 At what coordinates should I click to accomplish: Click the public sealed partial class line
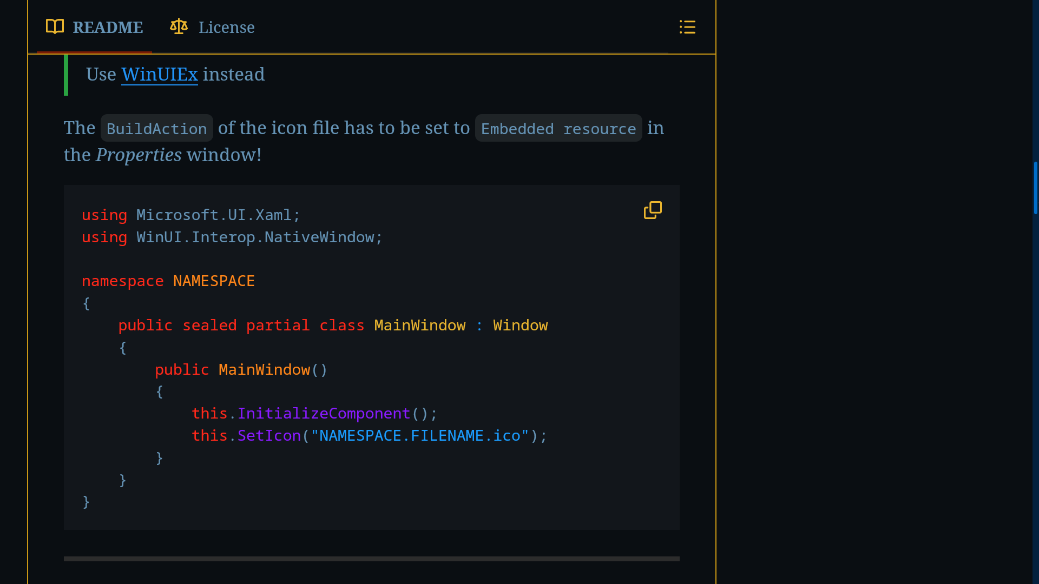pyautogui.click(x=333, y=326)
